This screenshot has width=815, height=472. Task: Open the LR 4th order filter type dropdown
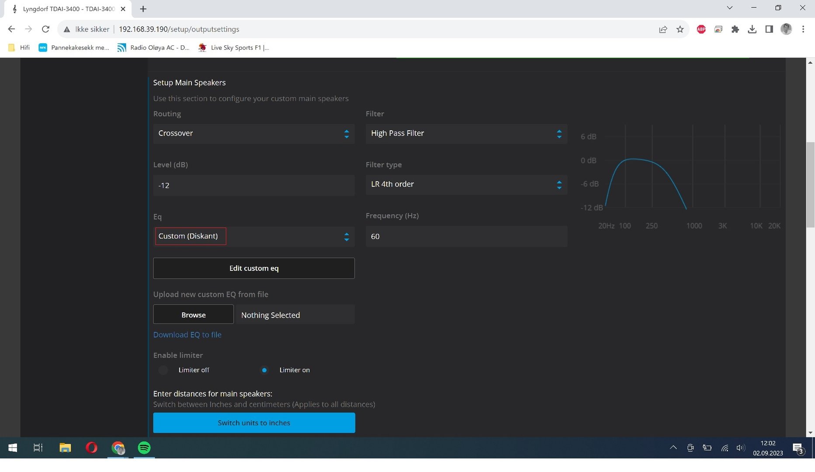point(466,184)
